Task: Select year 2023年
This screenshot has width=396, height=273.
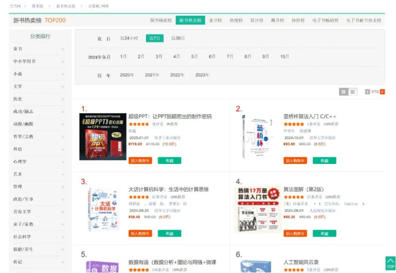Action: click(202, 75)
